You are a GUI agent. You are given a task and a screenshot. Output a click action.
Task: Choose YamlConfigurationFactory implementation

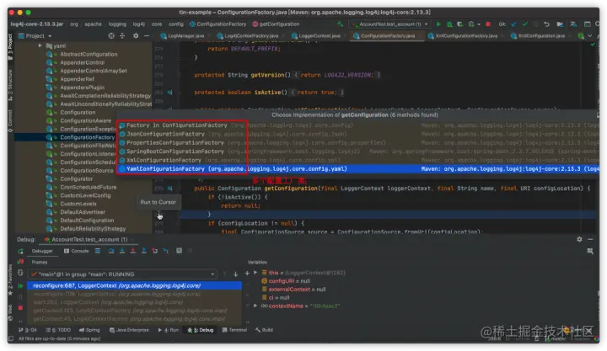[358, 169]
